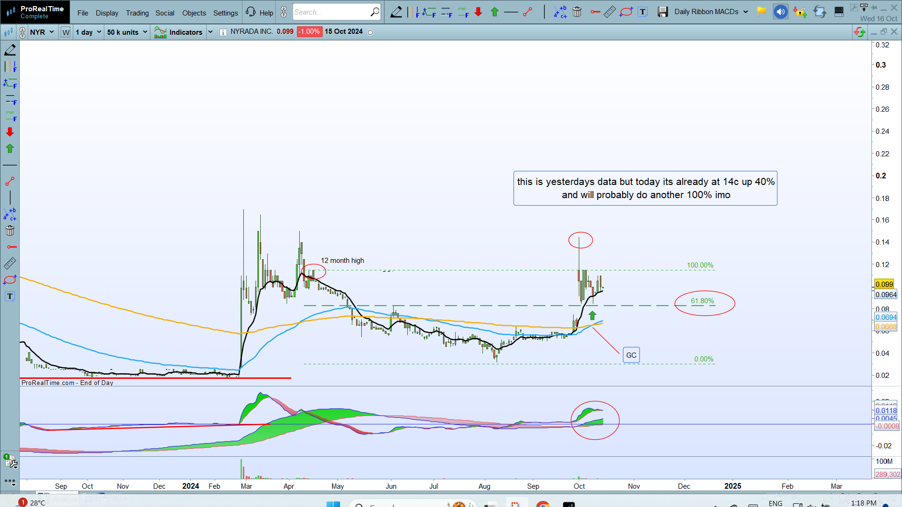The width and height of the screenshot is (902, 507).
Task: Toggle the pin-to-top window icon
Action: click(x=864, y=8)
